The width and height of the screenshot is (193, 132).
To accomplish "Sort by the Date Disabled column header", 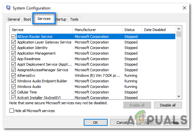I will click(159, 30).
